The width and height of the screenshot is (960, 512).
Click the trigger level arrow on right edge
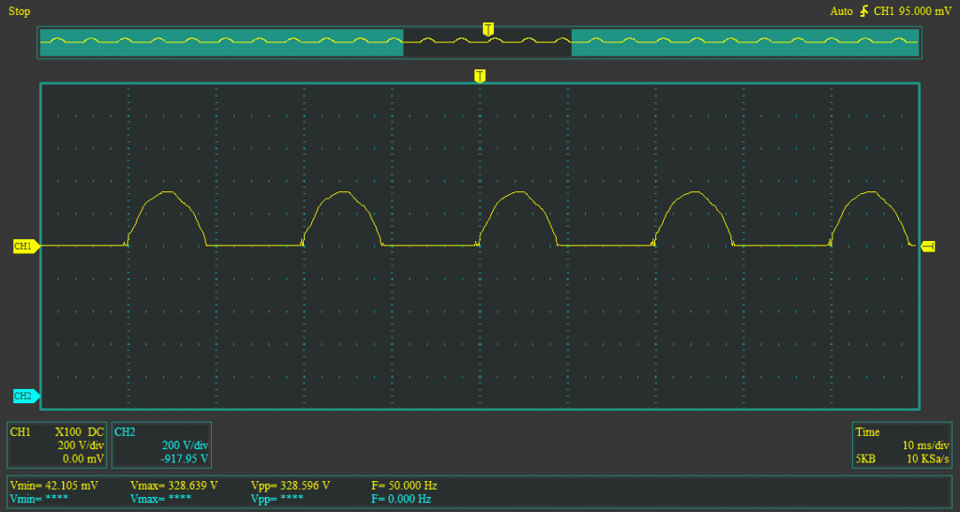(928, 246)
